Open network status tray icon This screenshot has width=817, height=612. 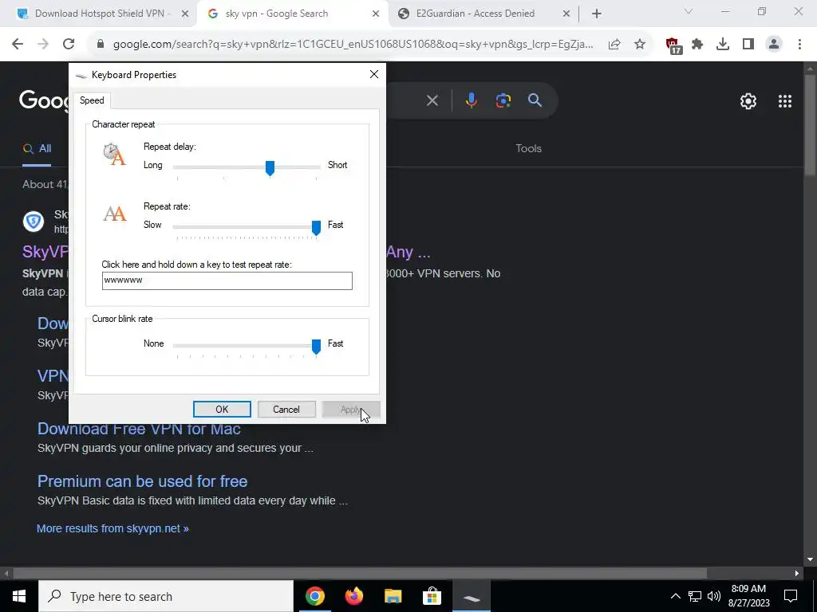(x=695, y=596)
